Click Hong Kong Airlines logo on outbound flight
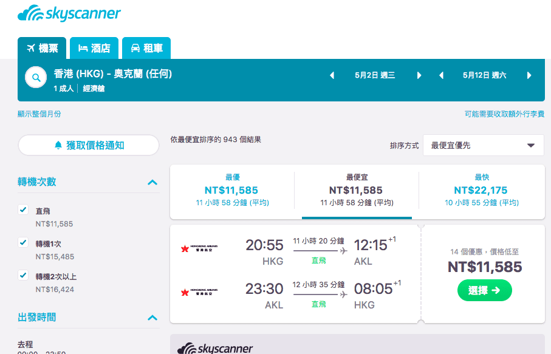This screenshot has height=354, width=551. [199, 248]
